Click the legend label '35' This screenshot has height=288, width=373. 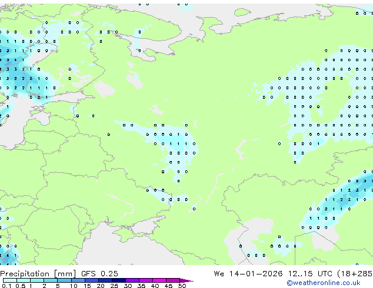click(x=141, y=286)
